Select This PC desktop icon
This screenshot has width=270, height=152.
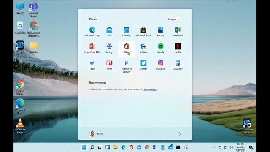tap(20, 8)
